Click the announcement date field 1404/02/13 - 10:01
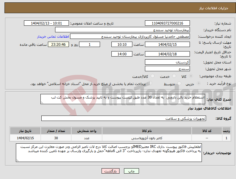 [46, 23]
